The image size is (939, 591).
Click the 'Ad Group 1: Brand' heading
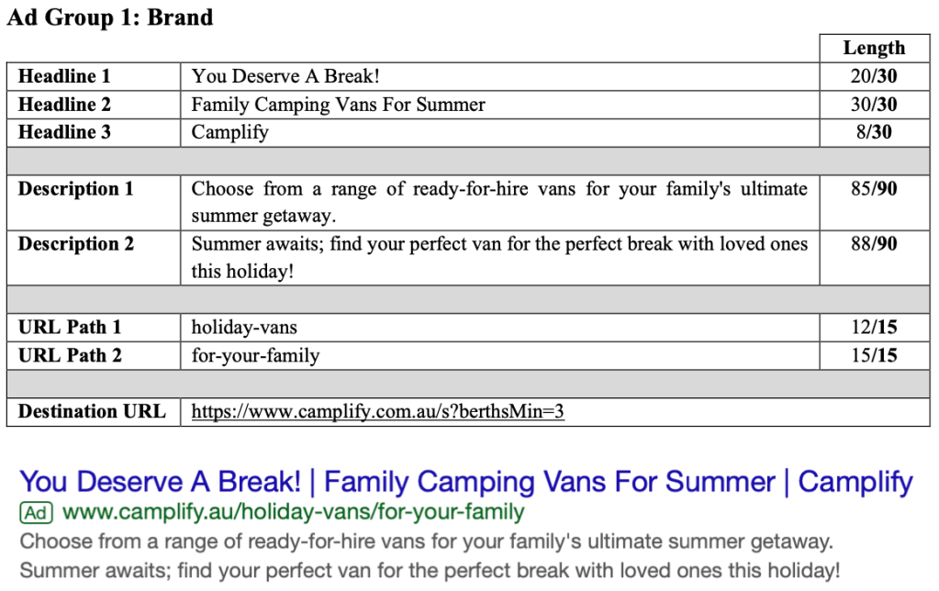coord(110,17)
